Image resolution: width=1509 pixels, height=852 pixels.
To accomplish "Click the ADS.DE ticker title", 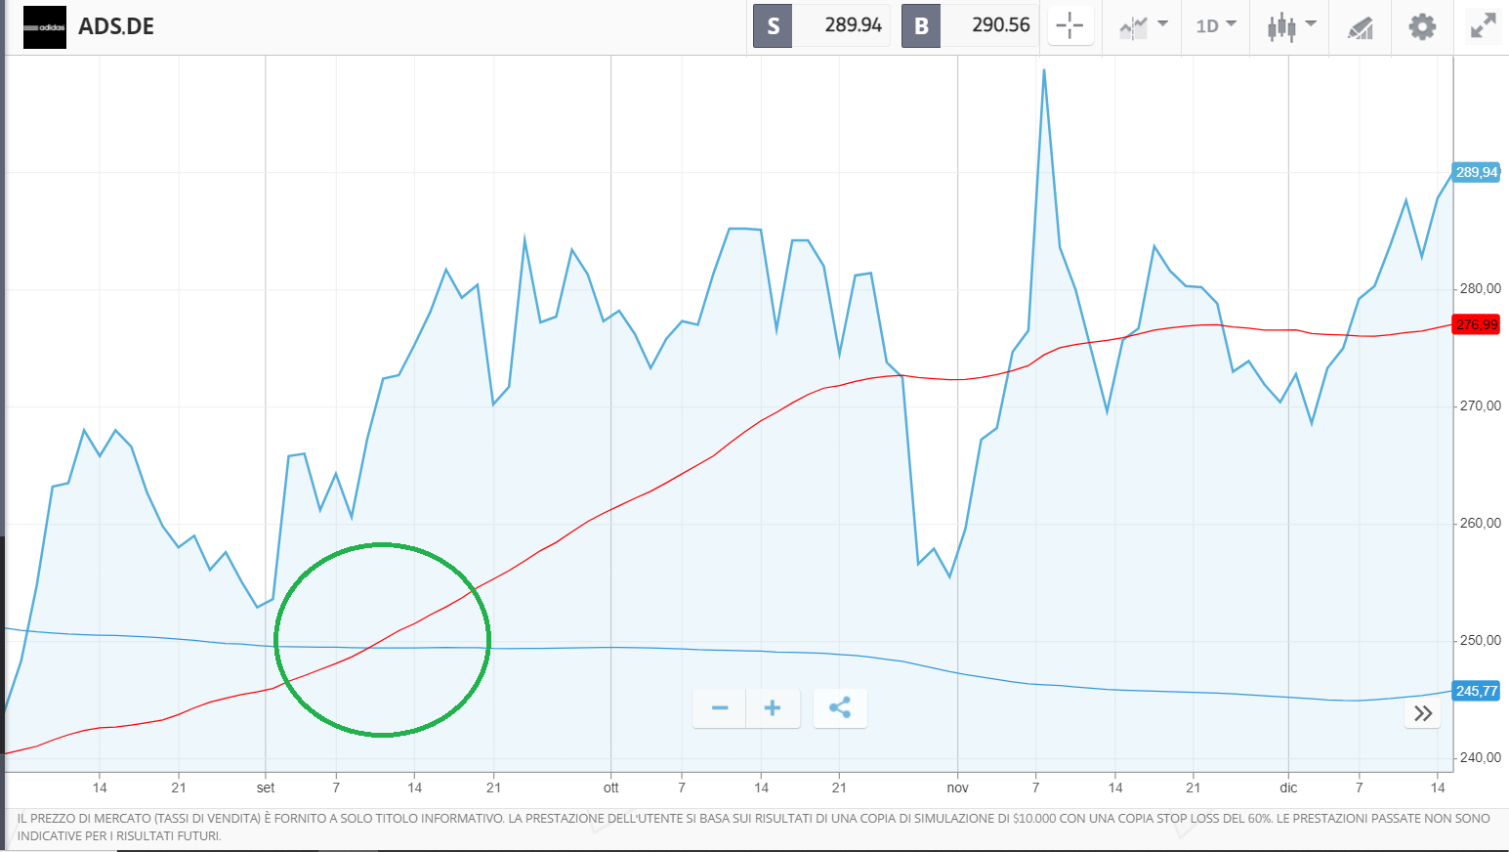I will 116,27.
